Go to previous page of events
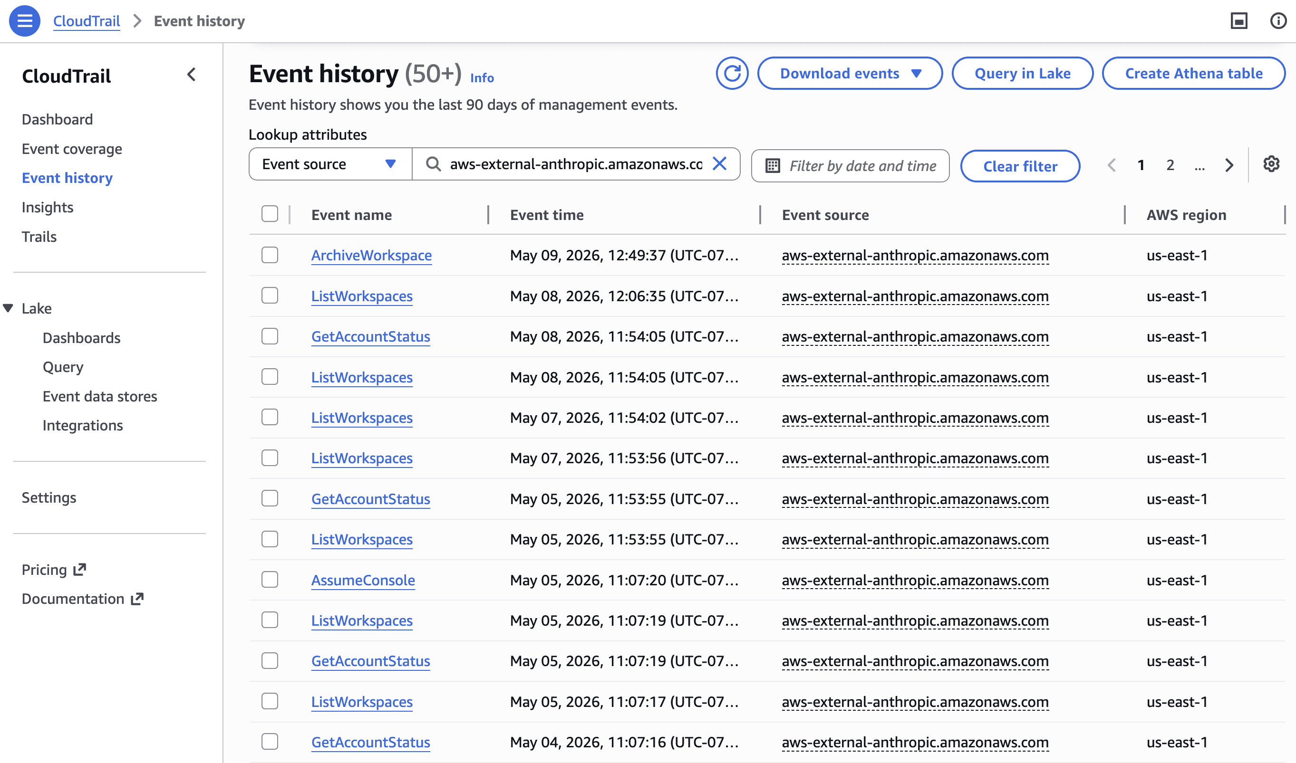This screenshot has height=763, width=1296. (x=1111, y=165)
